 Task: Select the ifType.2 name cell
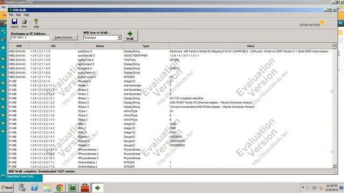coord(83,115)
